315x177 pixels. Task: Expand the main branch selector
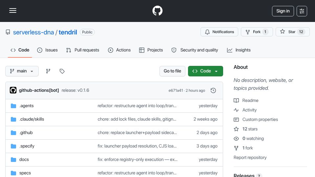click(22, 71)
